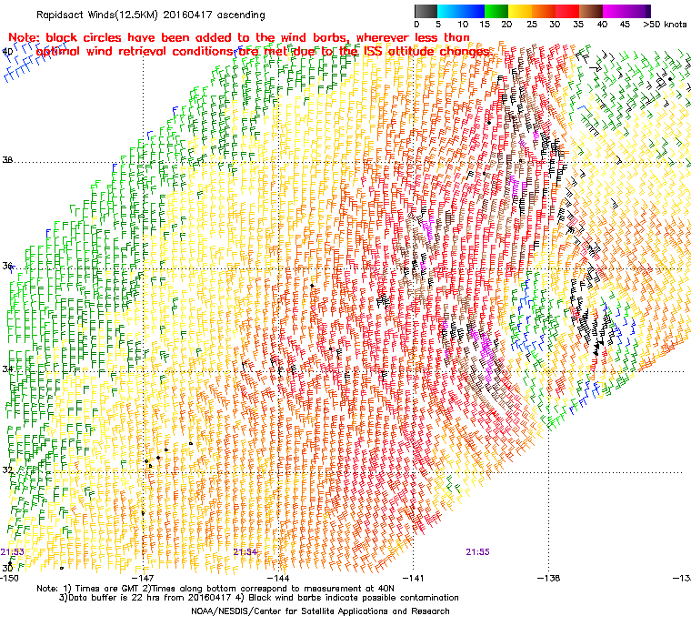Click the longitude label '-144'
Screen dimensions: 691x626
click(279, 578)
